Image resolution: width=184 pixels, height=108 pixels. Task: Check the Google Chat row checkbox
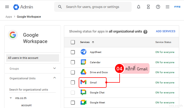tap(73, 93)
